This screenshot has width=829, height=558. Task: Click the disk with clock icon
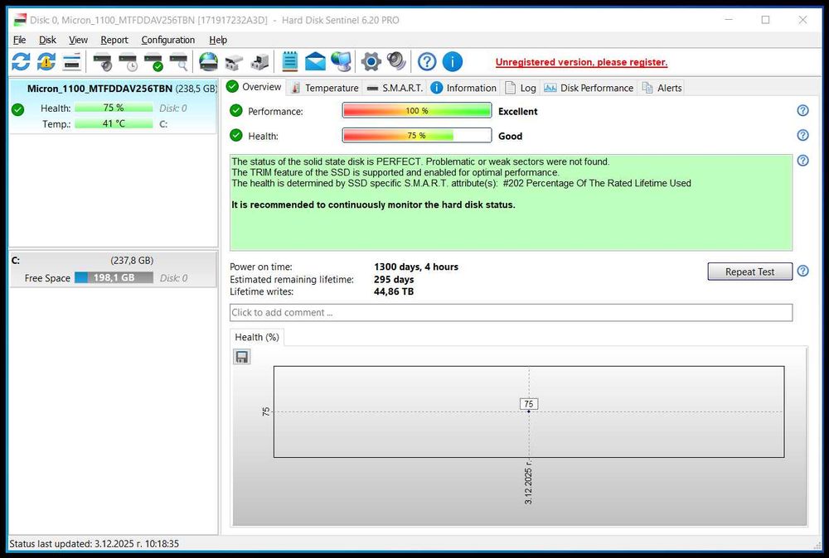point(128,62)
